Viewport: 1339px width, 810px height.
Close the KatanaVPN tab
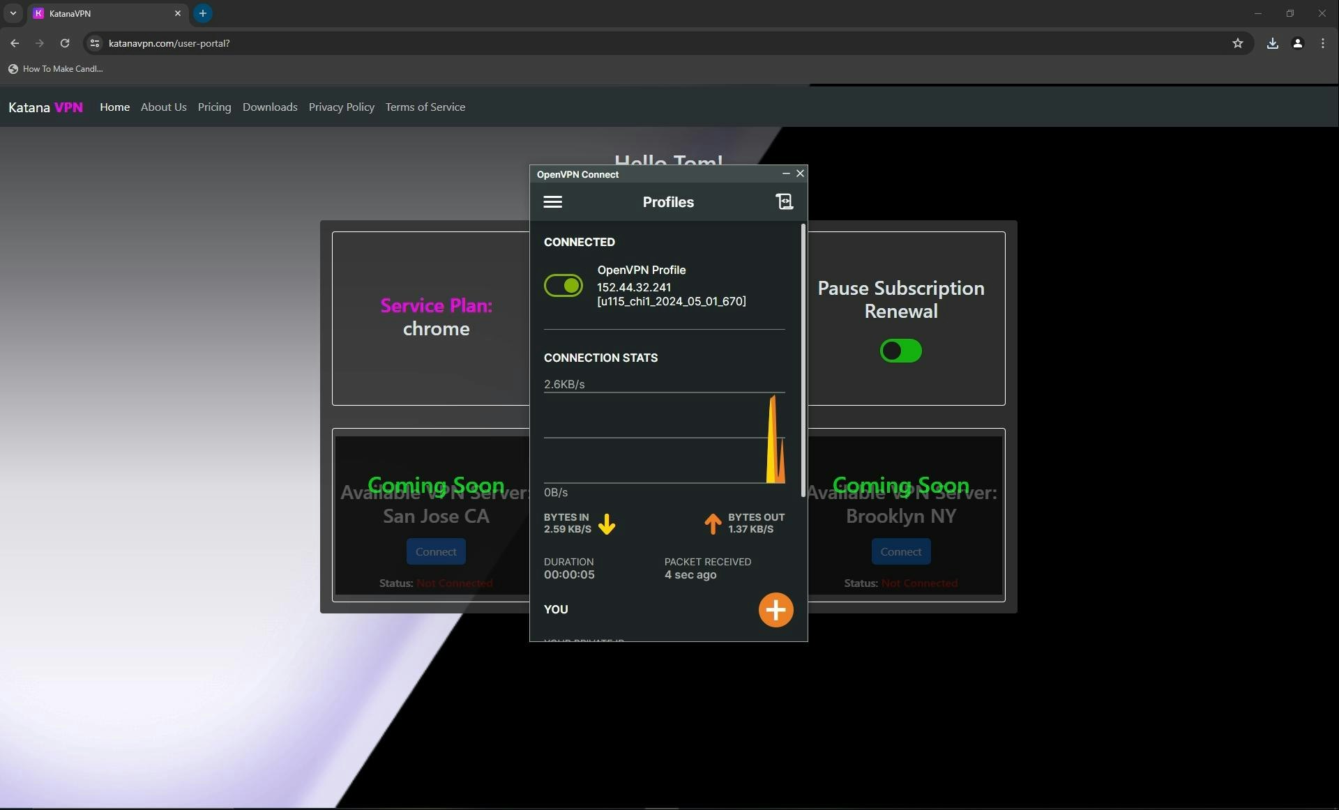[x=178, y=13]
